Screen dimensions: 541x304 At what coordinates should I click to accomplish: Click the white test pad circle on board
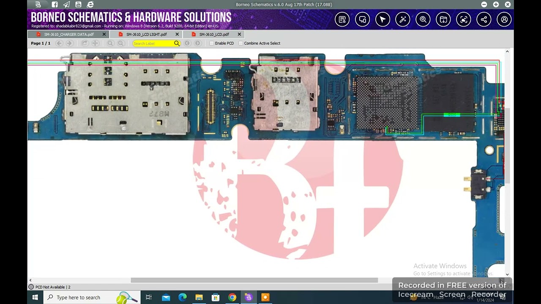coord(489,150)
